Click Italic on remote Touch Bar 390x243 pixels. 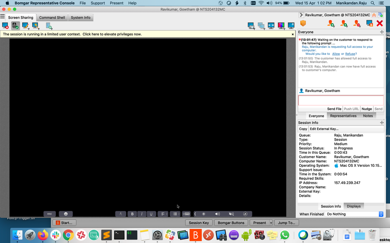[x=142, y=214]
